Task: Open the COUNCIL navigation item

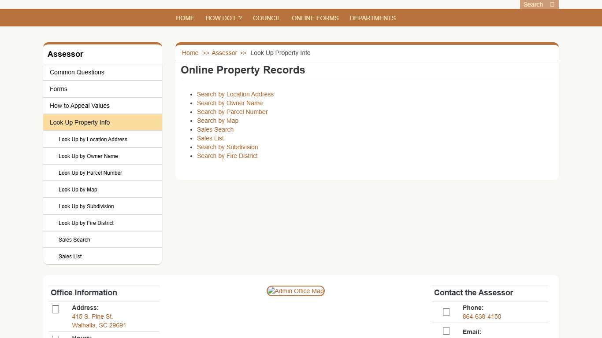Action: [x=266, y=18]
